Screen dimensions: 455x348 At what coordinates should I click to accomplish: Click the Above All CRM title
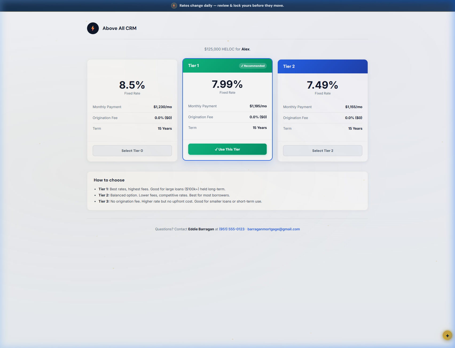(x=119, y=28)
